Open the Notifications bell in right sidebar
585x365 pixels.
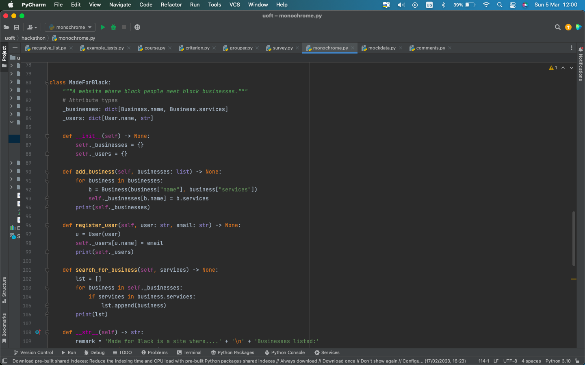tap(581, 49)
